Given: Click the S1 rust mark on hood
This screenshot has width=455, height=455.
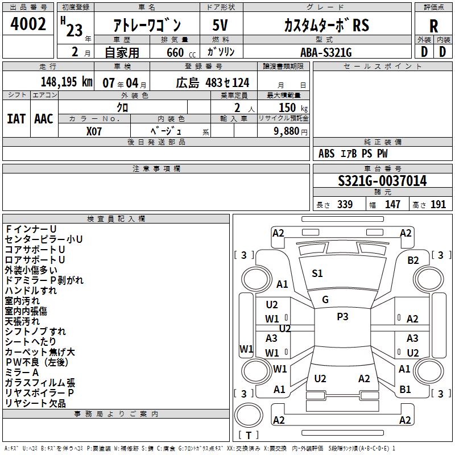Looking at the screenshot, I should pyautogui.click(x=317, y=274).
